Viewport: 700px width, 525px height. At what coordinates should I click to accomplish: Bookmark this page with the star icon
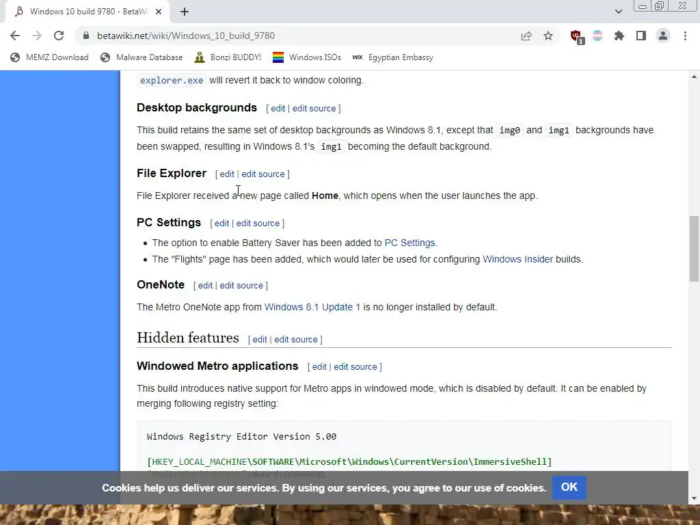pos(548,36)
